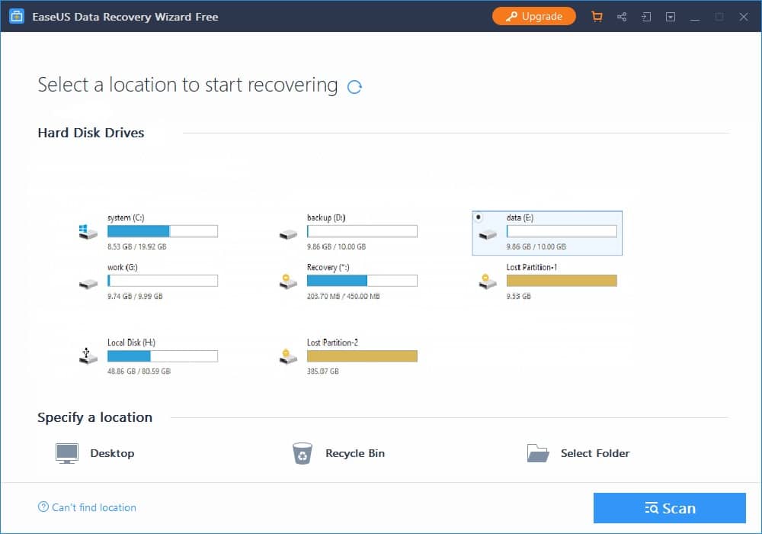Click the "system (C:)" label
Screen dimensions: 762x534
coord(126,217)
